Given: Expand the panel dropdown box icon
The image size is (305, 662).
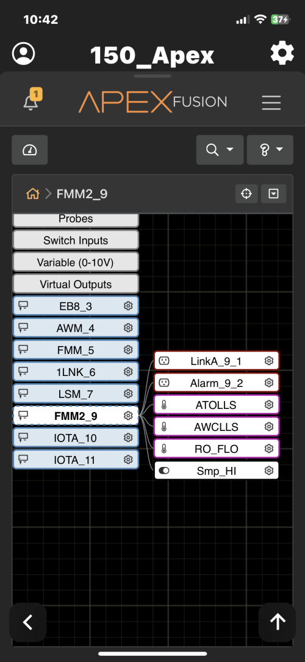Looking at the screenshot, I should [x=273, y=194].
